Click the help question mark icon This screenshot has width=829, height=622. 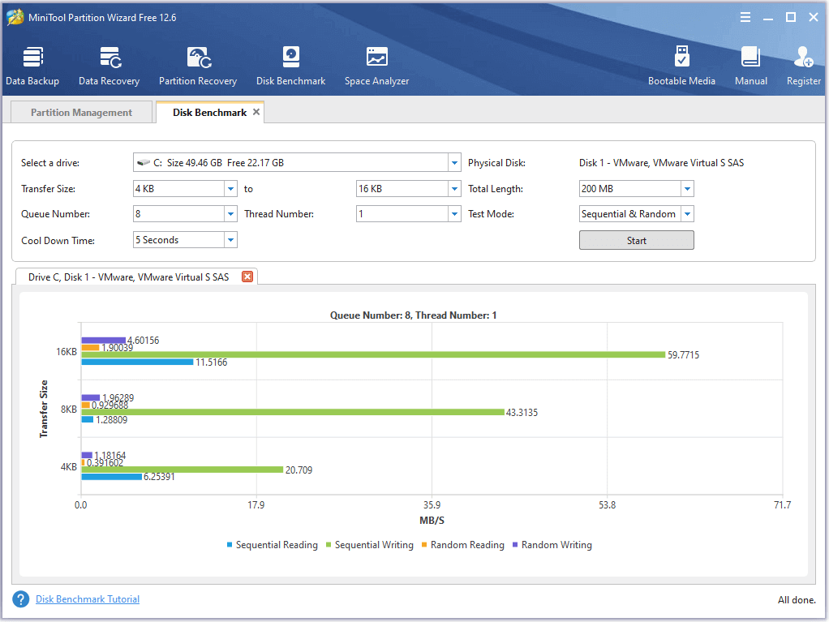click(21, 599)
